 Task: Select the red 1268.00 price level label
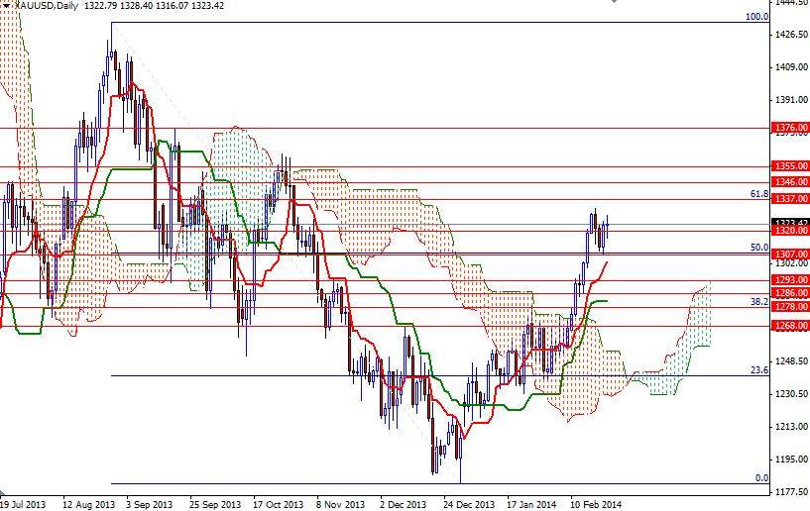(x=790, y=326)
